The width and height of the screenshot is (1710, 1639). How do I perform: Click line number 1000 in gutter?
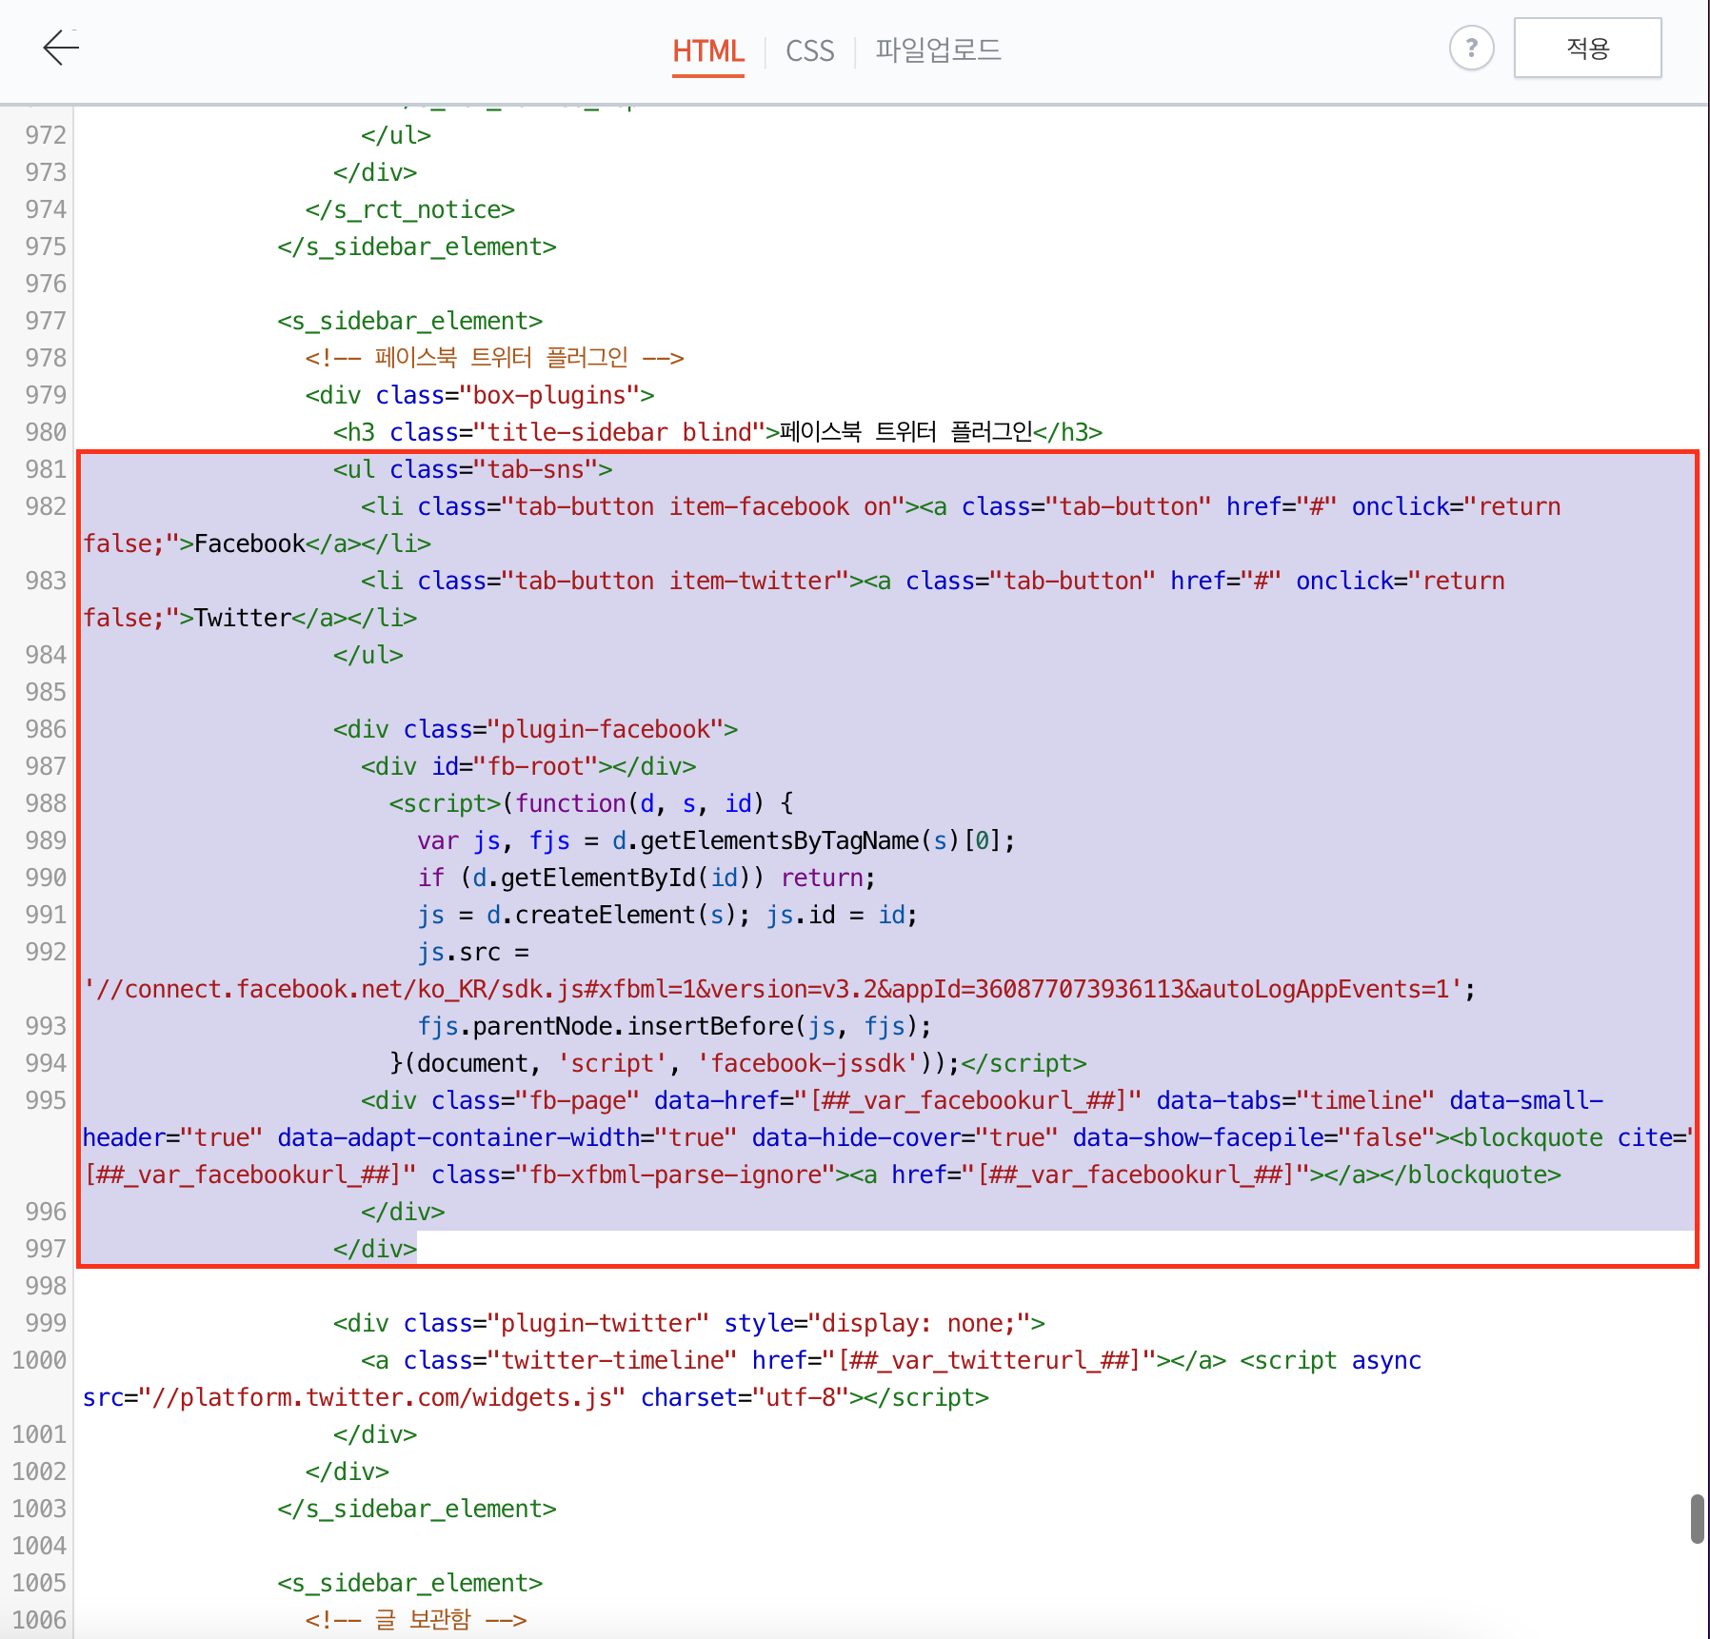pyautogui.click(x=39, y=1360)
